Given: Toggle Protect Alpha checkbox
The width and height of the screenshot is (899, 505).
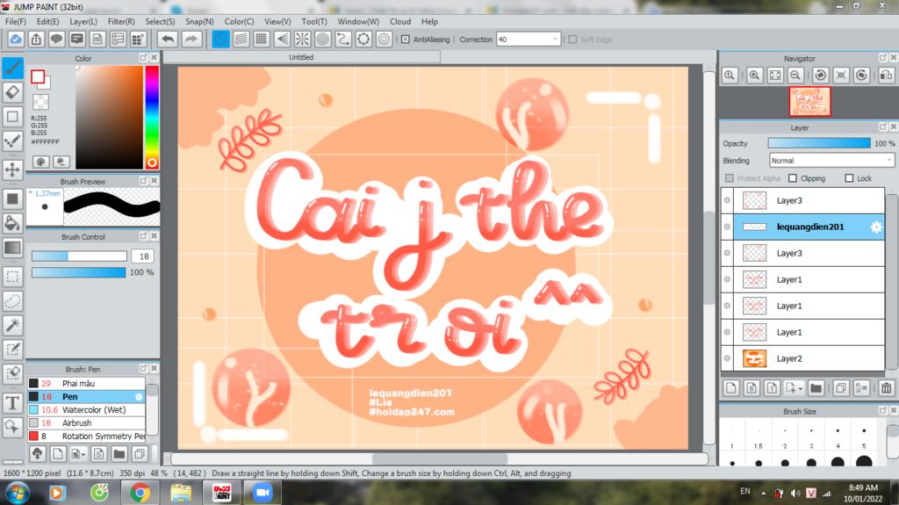Looking at the screenshot, I should pyautogui.click(x=730, y=178).
